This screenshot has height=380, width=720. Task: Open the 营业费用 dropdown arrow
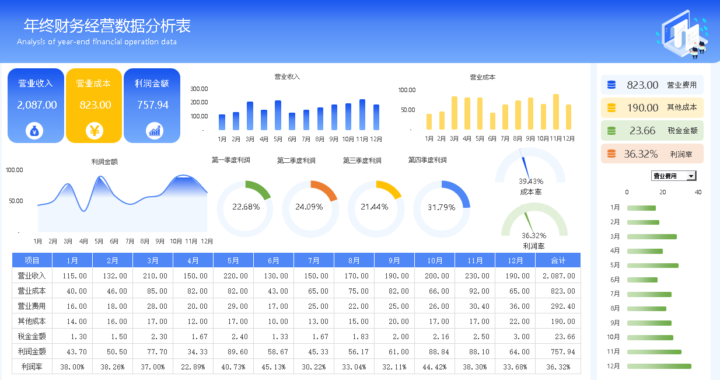point(691,176)
